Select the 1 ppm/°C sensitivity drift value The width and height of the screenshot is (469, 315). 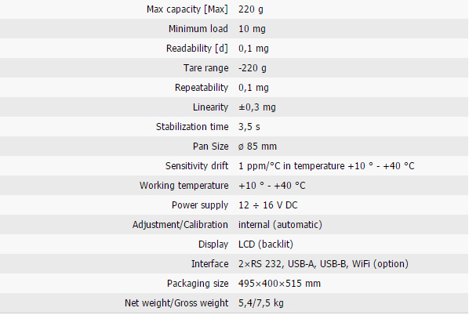326,166
